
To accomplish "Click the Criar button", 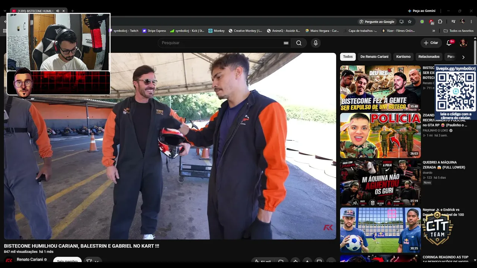I will pos(431,43).
